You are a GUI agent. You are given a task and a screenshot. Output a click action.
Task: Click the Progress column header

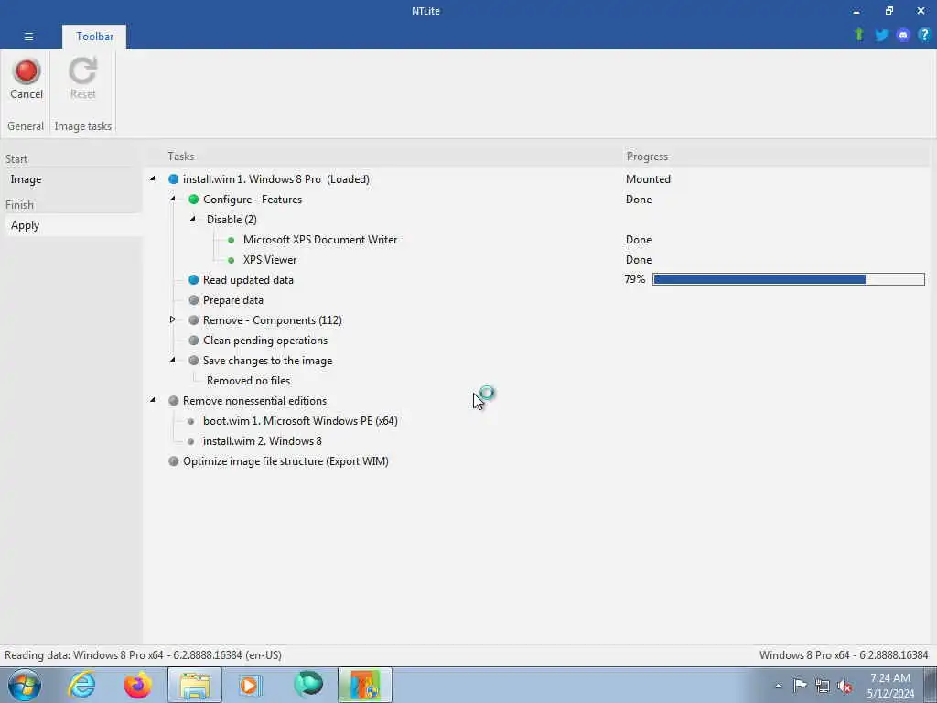click(x=647, y=157)
